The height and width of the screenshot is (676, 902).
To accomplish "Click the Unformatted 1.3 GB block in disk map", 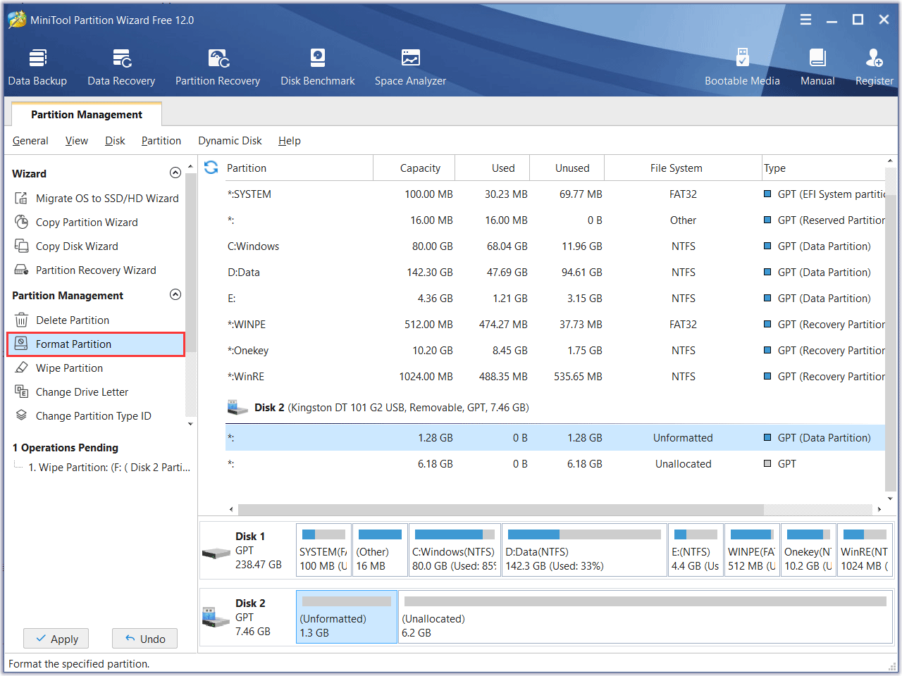I will tap(347, 617).
